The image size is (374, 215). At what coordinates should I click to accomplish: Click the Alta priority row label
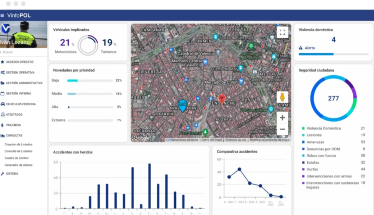55,107
